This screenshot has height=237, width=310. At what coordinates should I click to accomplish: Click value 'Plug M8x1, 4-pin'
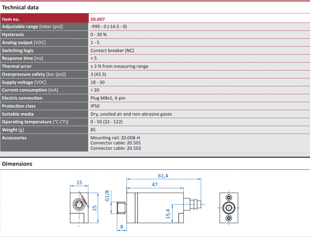tap(108, 98)
